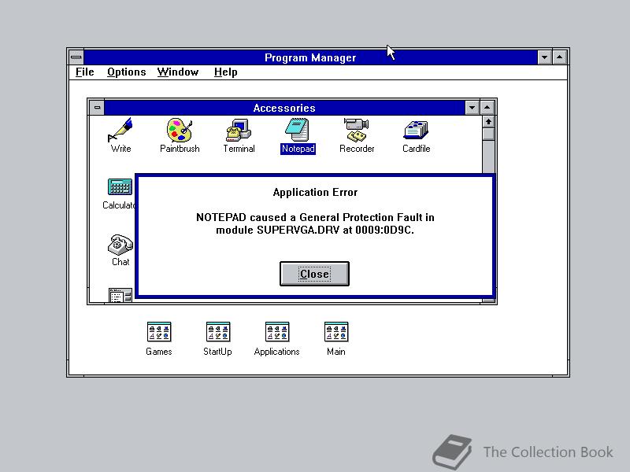
Task: Click the Cardfile label text
Action: coord(417,149)
